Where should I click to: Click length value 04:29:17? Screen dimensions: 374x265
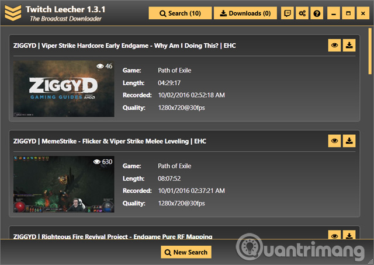click(169, 83)
